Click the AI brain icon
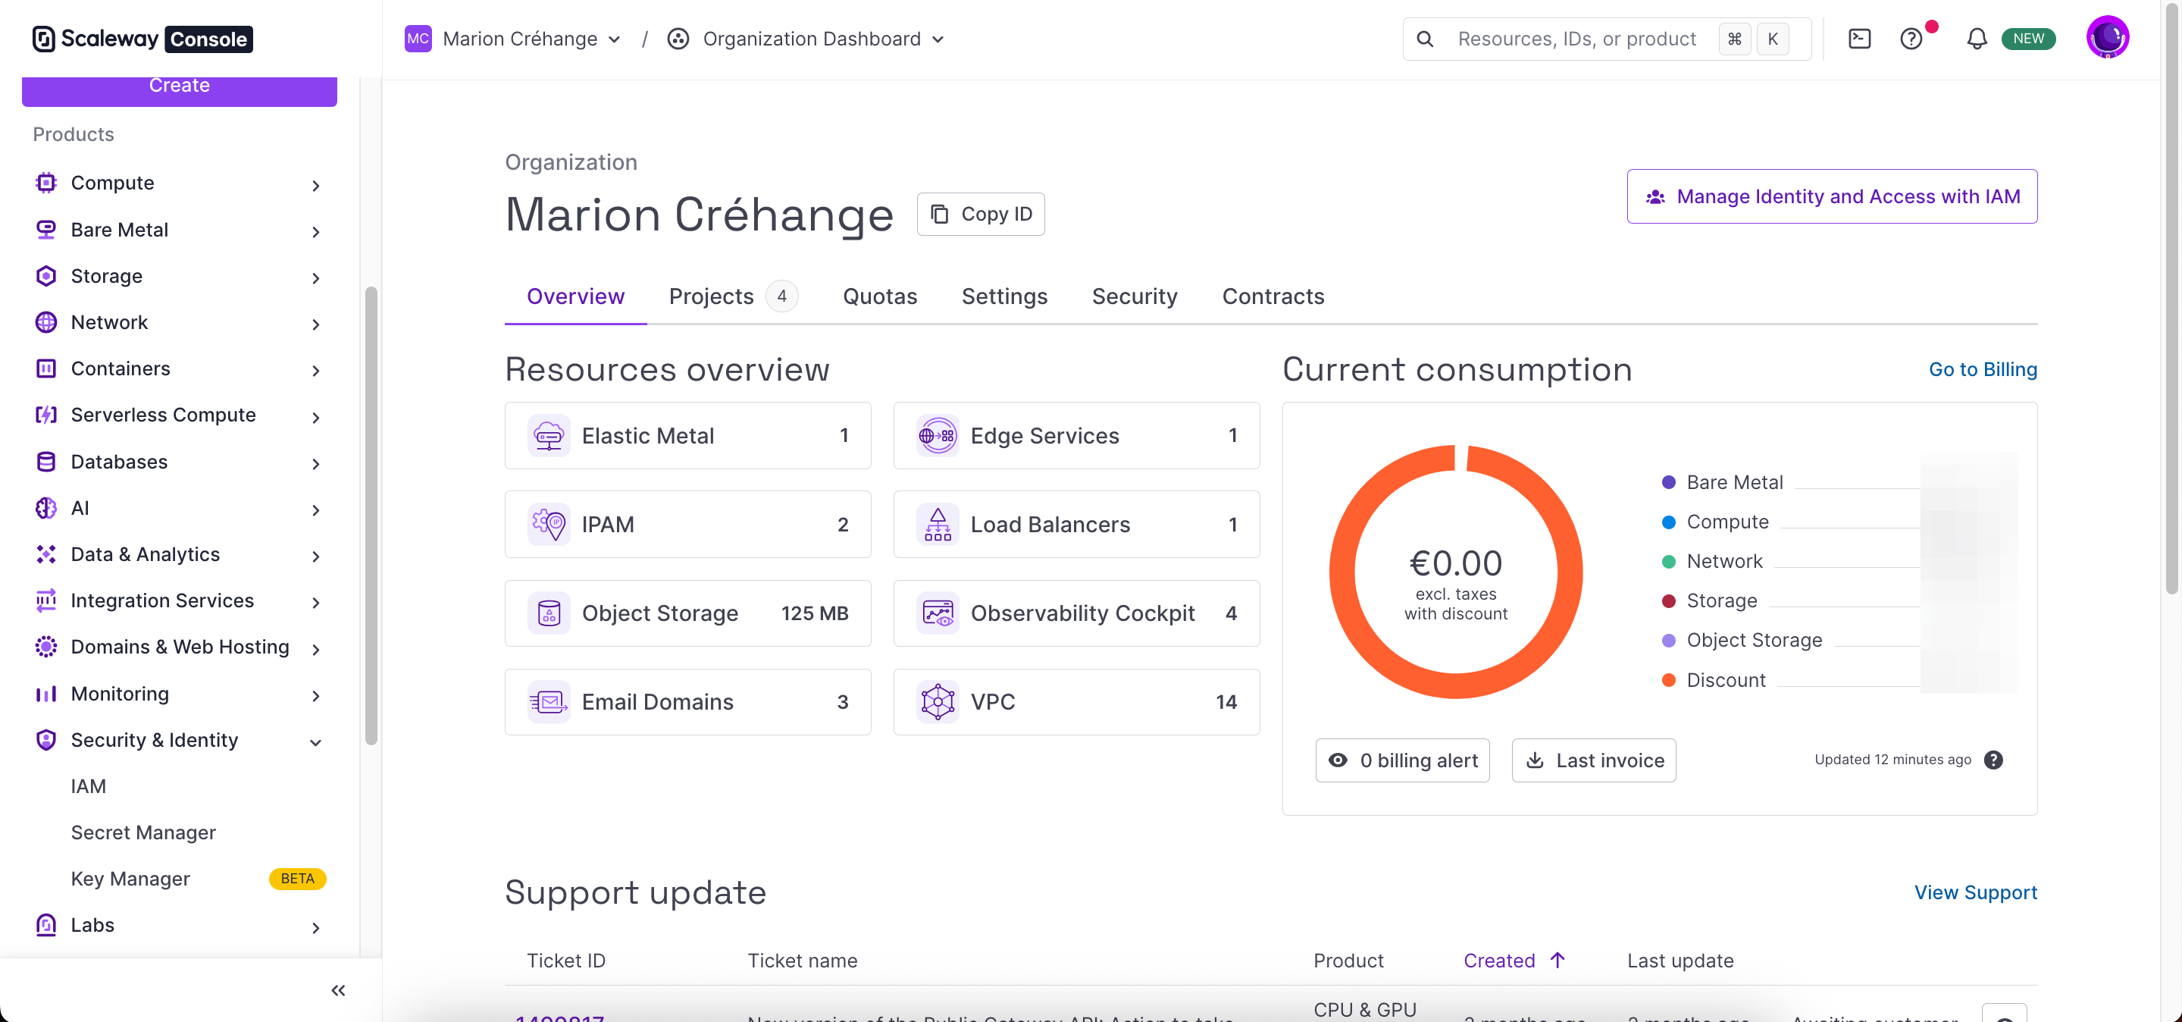This screenshot has width=2182, height=1022. [45, 508]
